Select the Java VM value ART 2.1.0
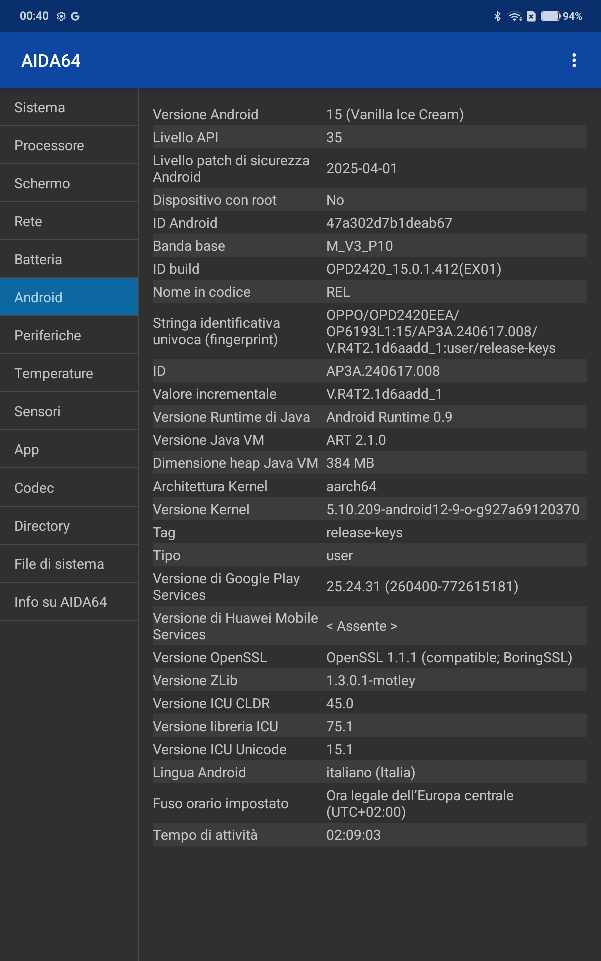Viewport: 601px width, 961px height. pyautogui.click(x=356, y=440)
